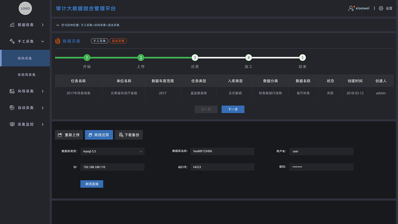
Task: Click the 云南省财政厅省级 cell
Action: (124, 93)
